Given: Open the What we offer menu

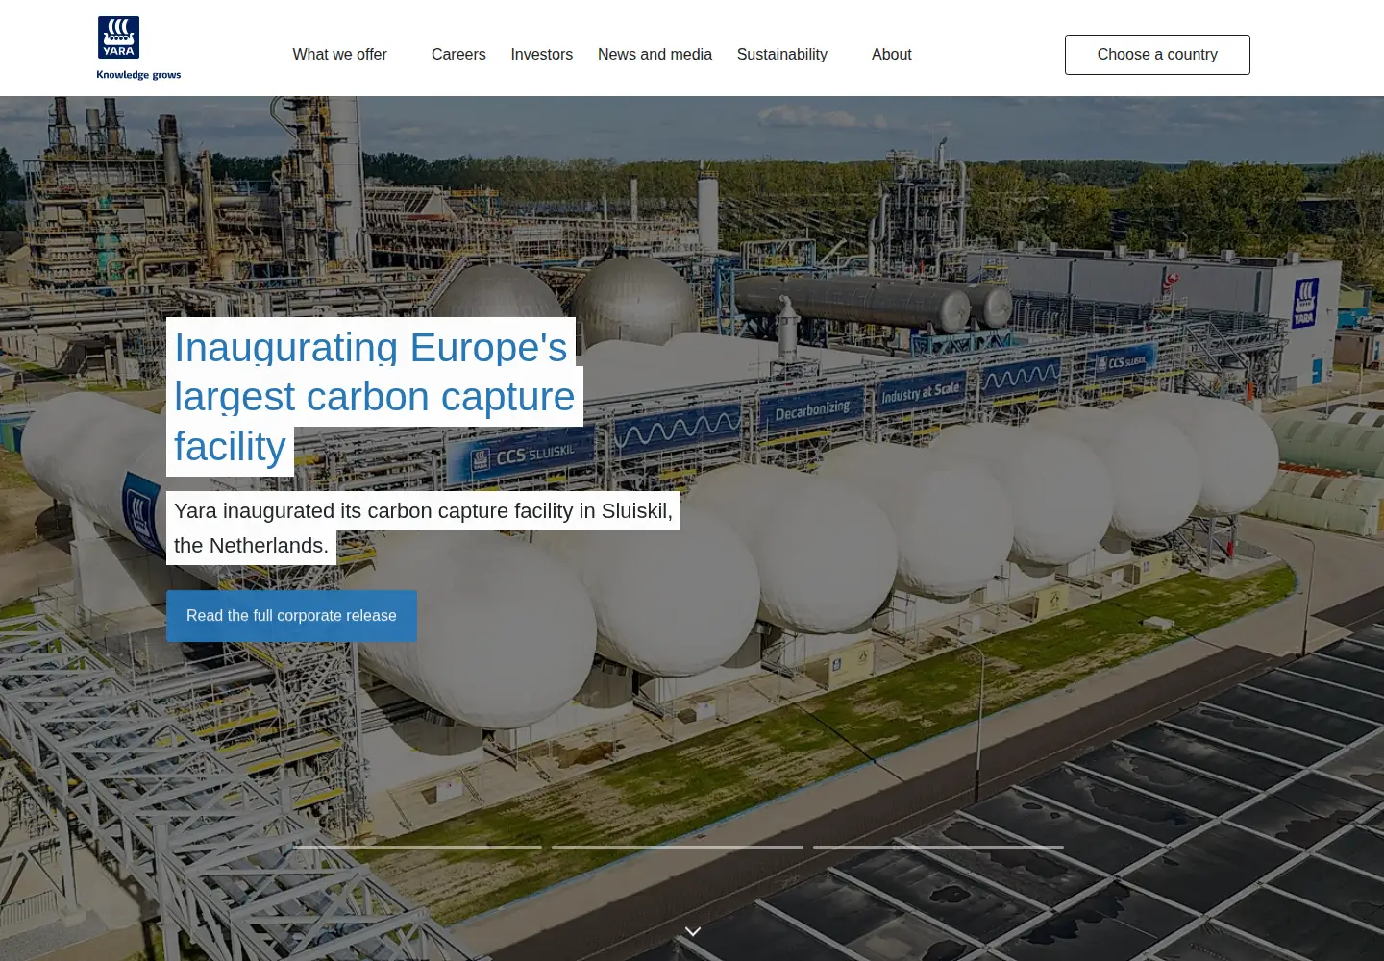Looking at the screenshot, I should click(340, 55).
